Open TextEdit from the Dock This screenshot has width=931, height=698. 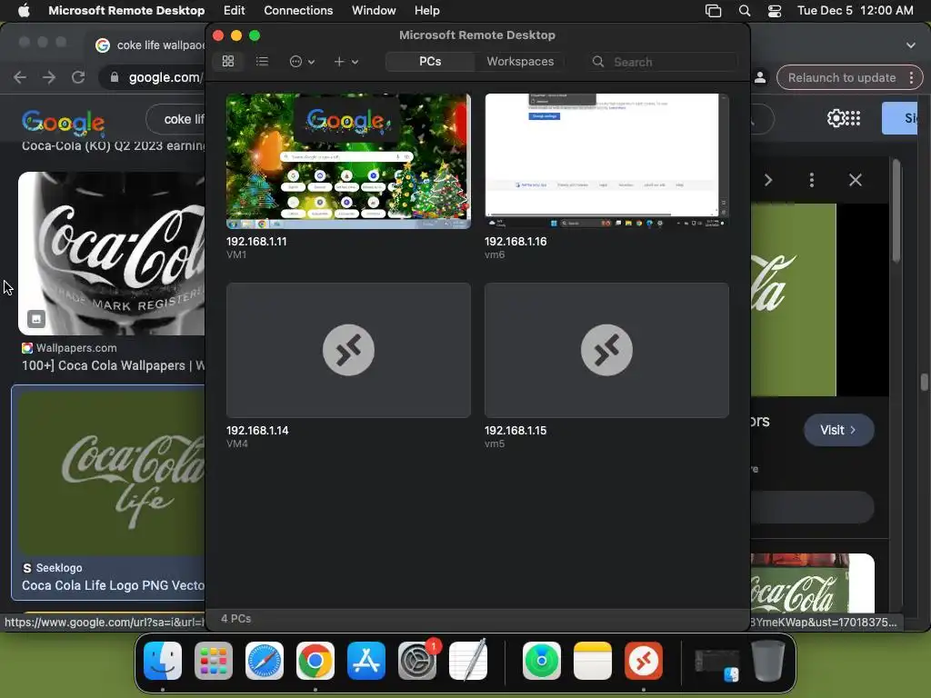[468, 661]
